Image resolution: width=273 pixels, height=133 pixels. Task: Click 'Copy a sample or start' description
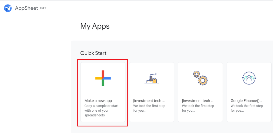[101, 106]
